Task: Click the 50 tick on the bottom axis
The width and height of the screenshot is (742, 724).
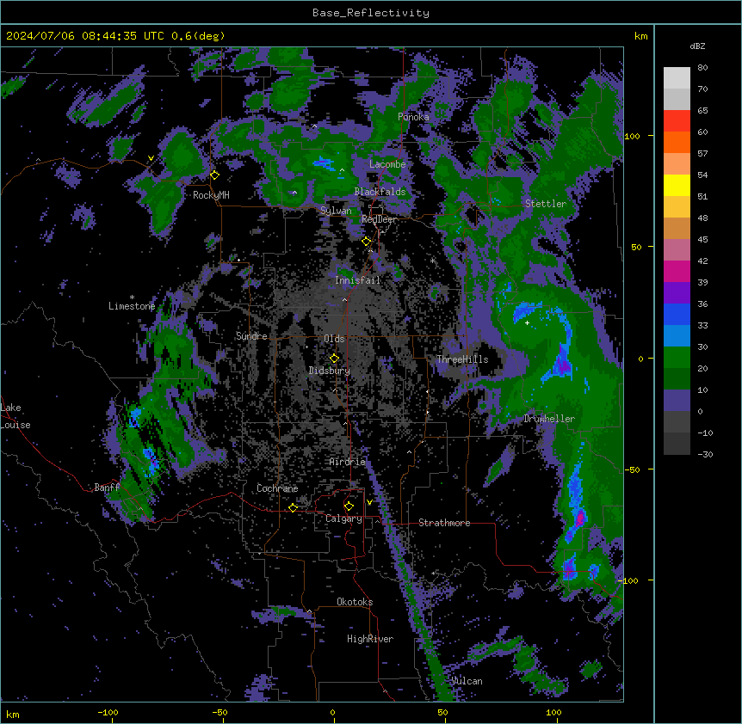Action: 443,713
